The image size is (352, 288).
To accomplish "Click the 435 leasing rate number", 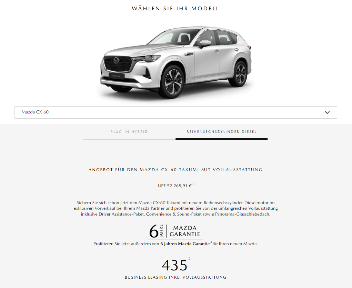I will coord(174,265).
